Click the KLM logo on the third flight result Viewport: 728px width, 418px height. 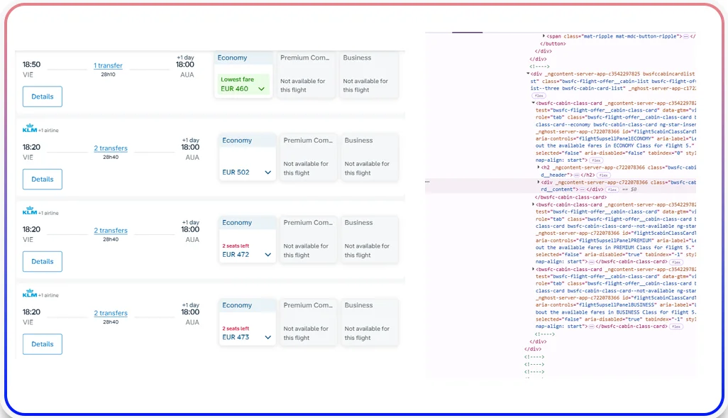click(x=31, y=211)
